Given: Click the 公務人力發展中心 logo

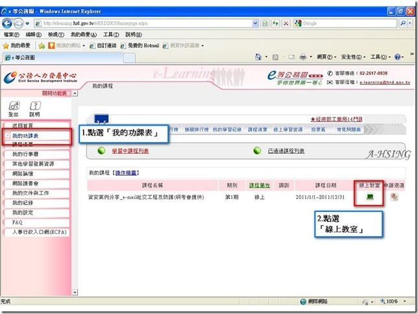Looking at the screenshot, I should pyautogui.click(x=40, y=77).
